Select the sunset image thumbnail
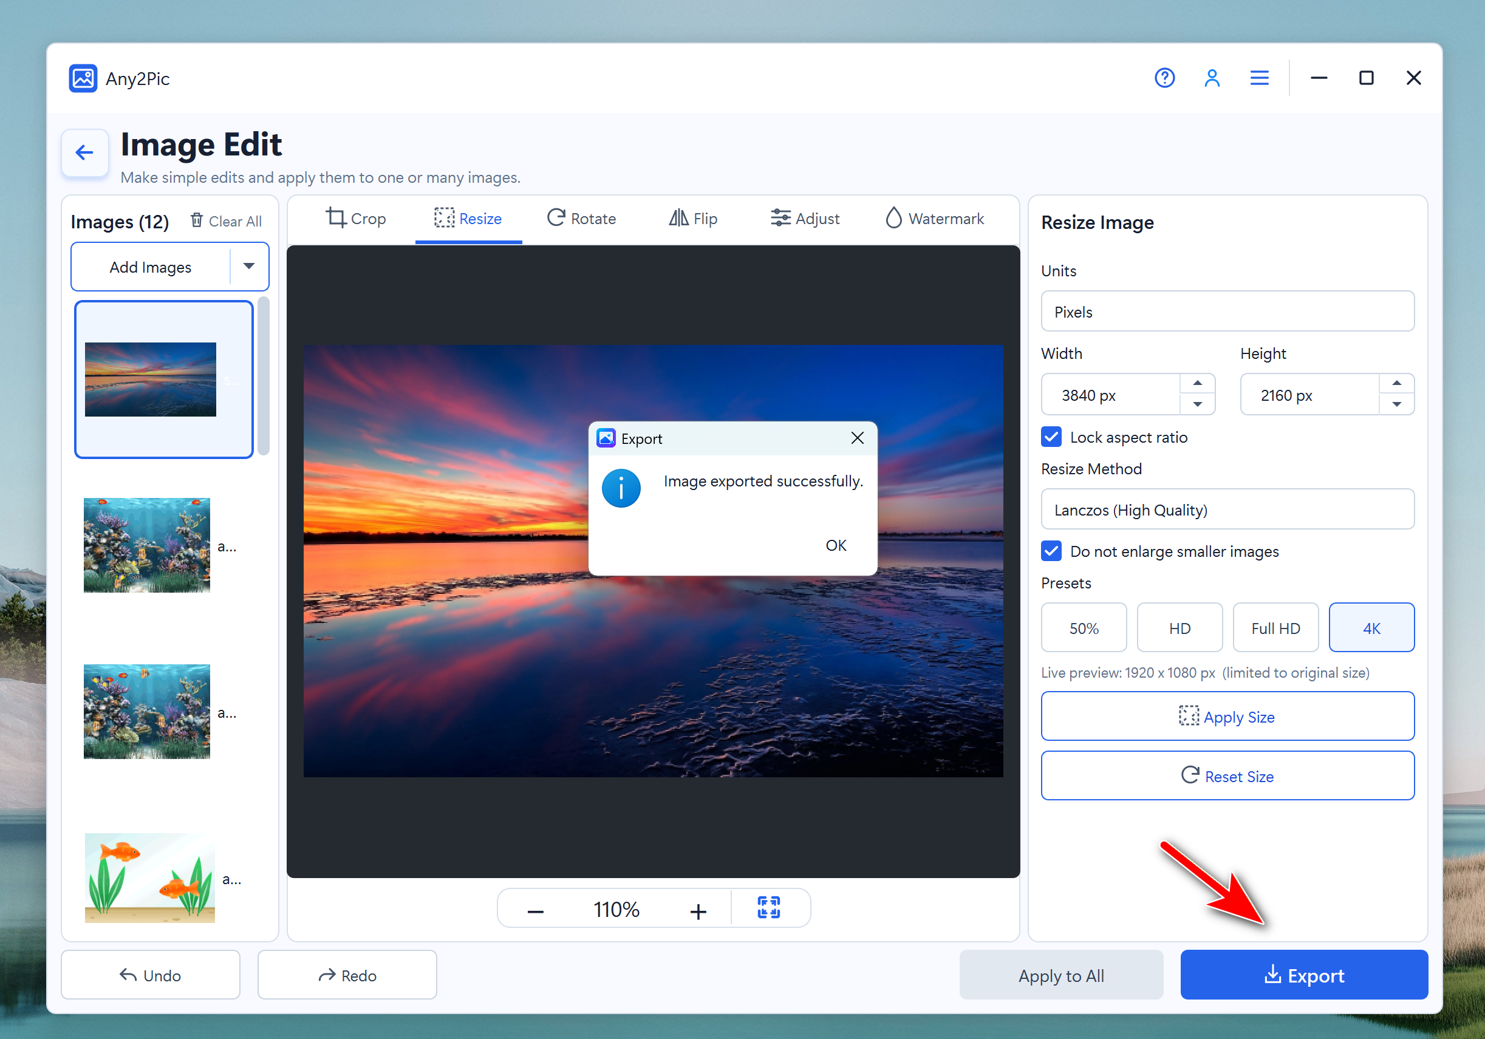This screenshot has height=1039, width=1485. [x=150, y=380]
